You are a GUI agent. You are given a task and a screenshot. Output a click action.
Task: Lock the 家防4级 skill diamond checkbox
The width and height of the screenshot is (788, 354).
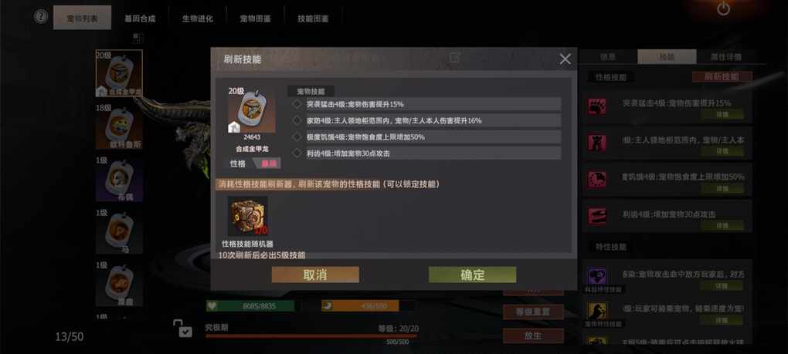[297, 120]
